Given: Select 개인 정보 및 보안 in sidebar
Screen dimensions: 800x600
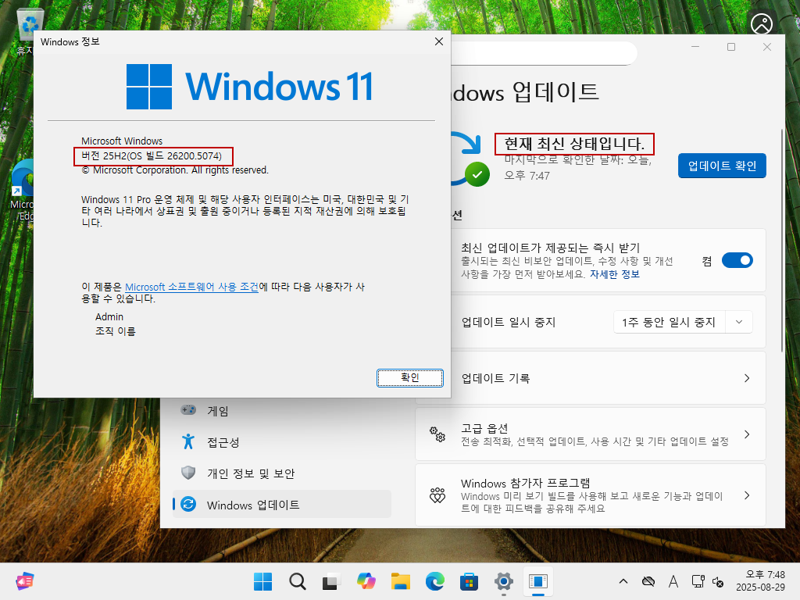Looking at the screenshot, I should (x=281, y=473).
